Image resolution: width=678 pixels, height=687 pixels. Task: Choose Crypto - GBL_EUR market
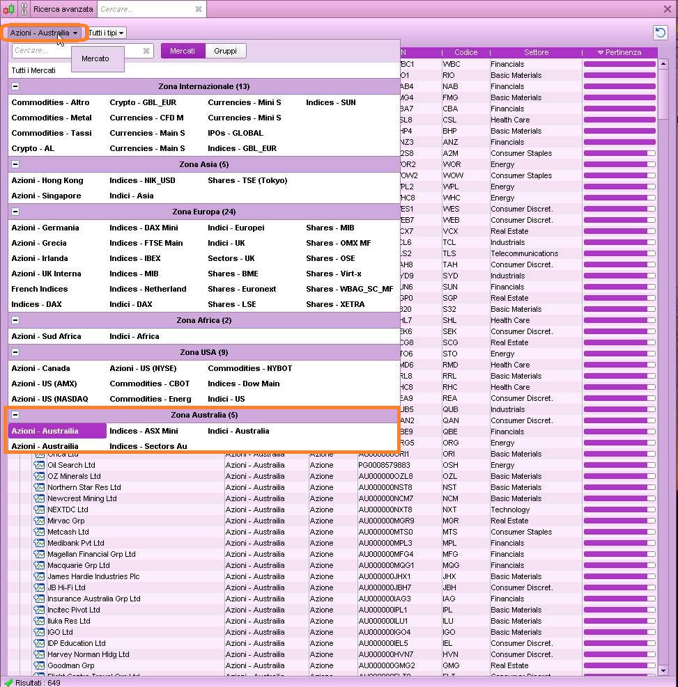coord(143,102)
